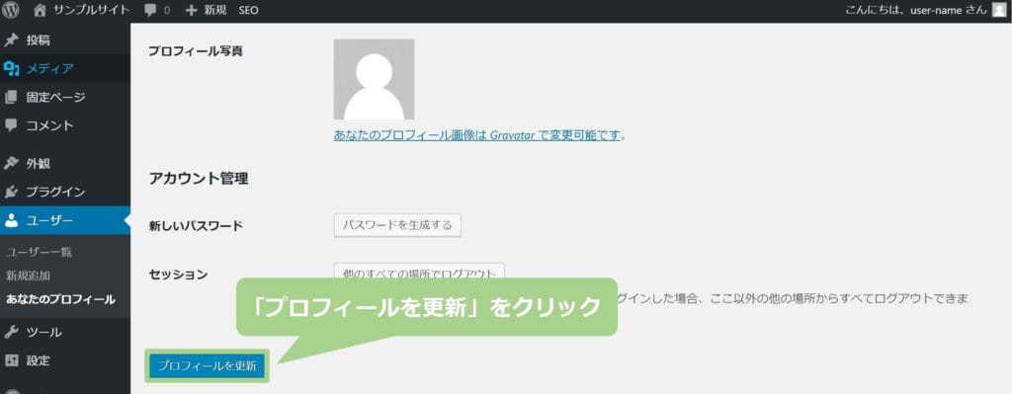Open the ユーザー menu in sidebar
The width and height of the screenshot is (1012, 394).
[65, 220]
